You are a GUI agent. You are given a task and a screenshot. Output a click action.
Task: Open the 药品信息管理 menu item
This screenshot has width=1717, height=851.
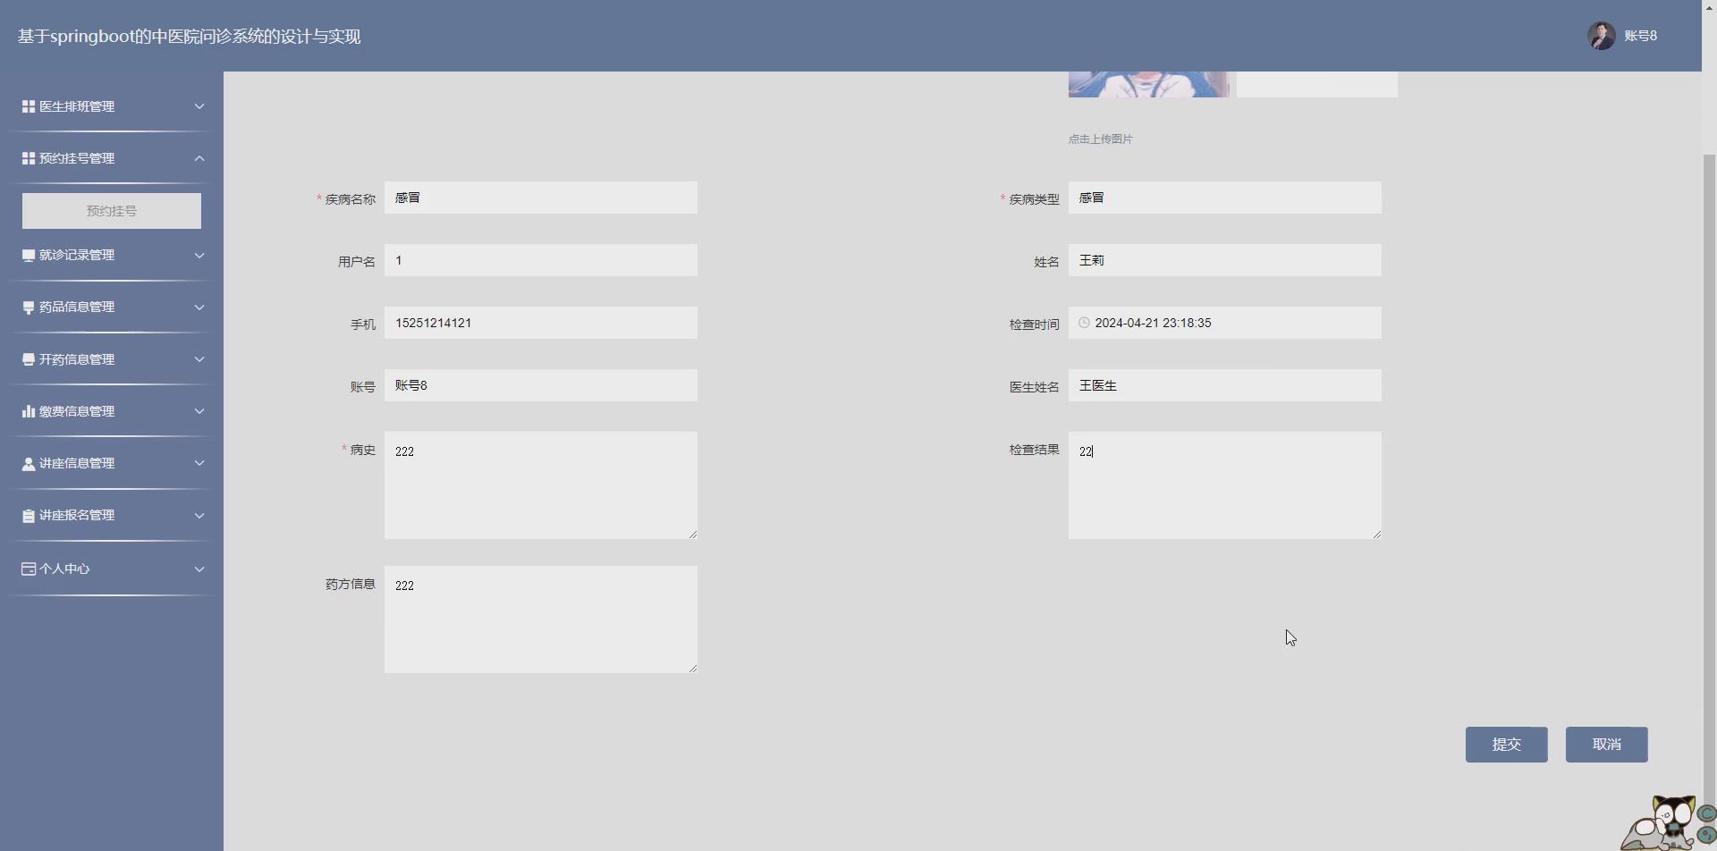[112, 308]
